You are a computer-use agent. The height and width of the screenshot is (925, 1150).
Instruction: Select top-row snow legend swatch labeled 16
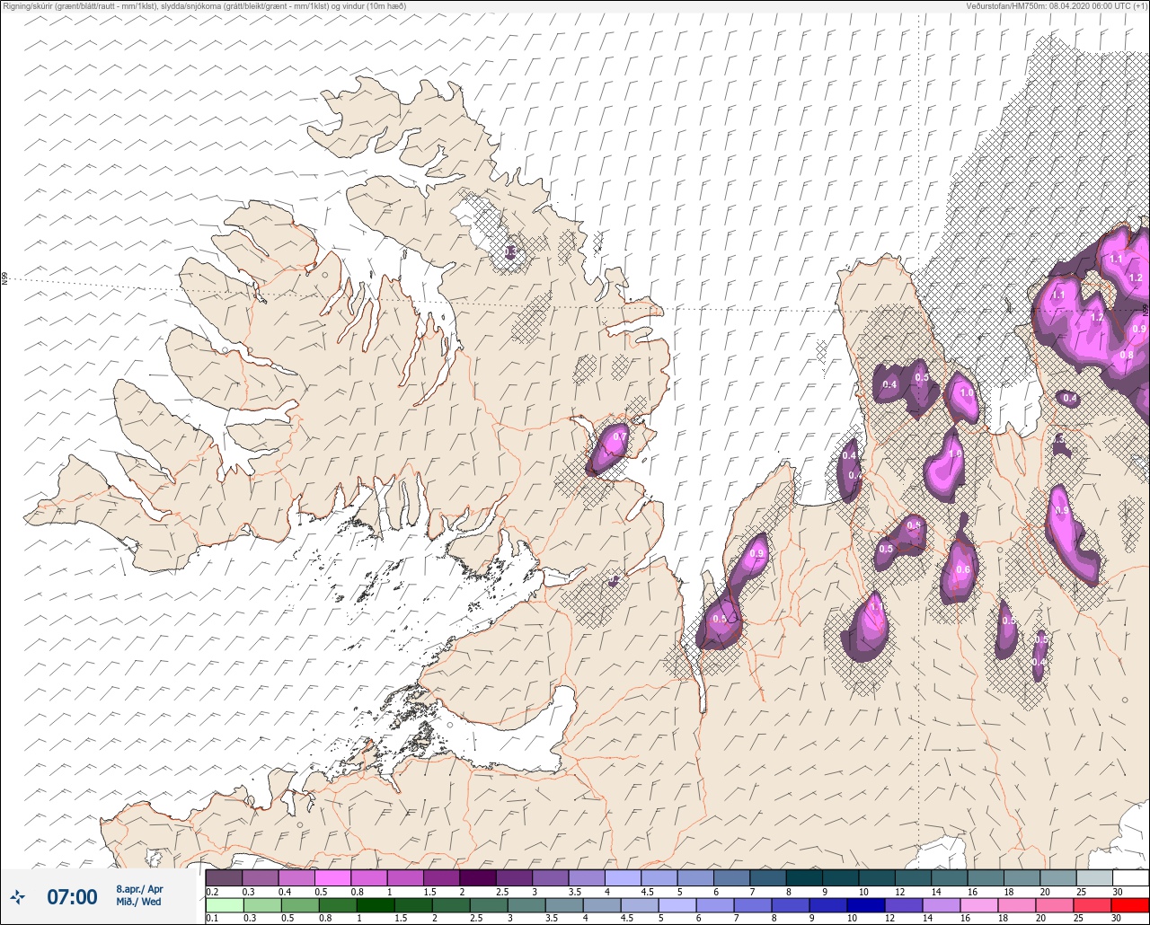point(986,877)
